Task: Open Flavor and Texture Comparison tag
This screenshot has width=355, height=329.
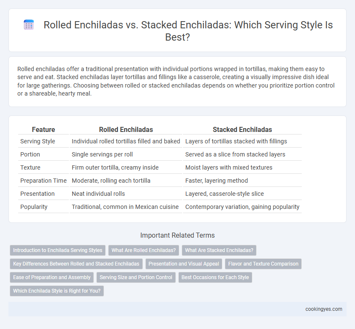Action: [x=263, y=264]
